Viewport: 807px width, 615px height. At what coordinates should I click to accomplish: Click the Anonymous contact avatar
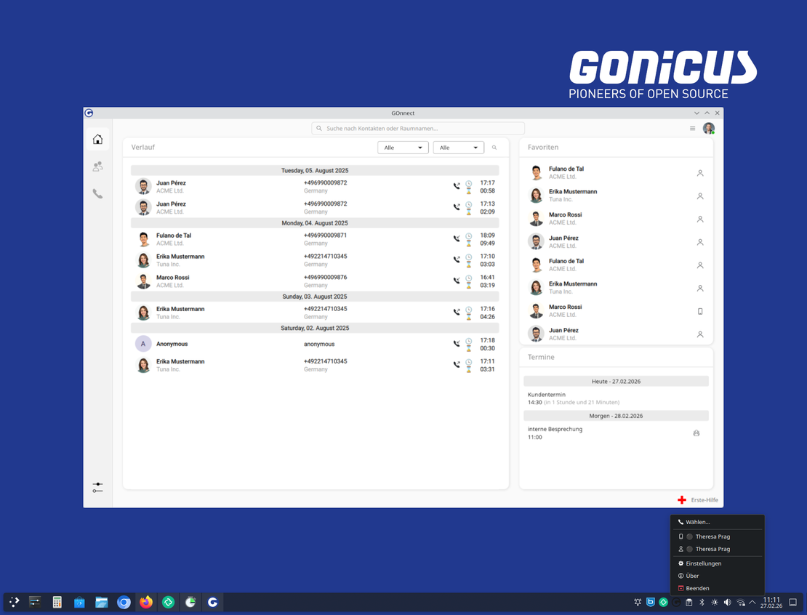coord(143,344)
